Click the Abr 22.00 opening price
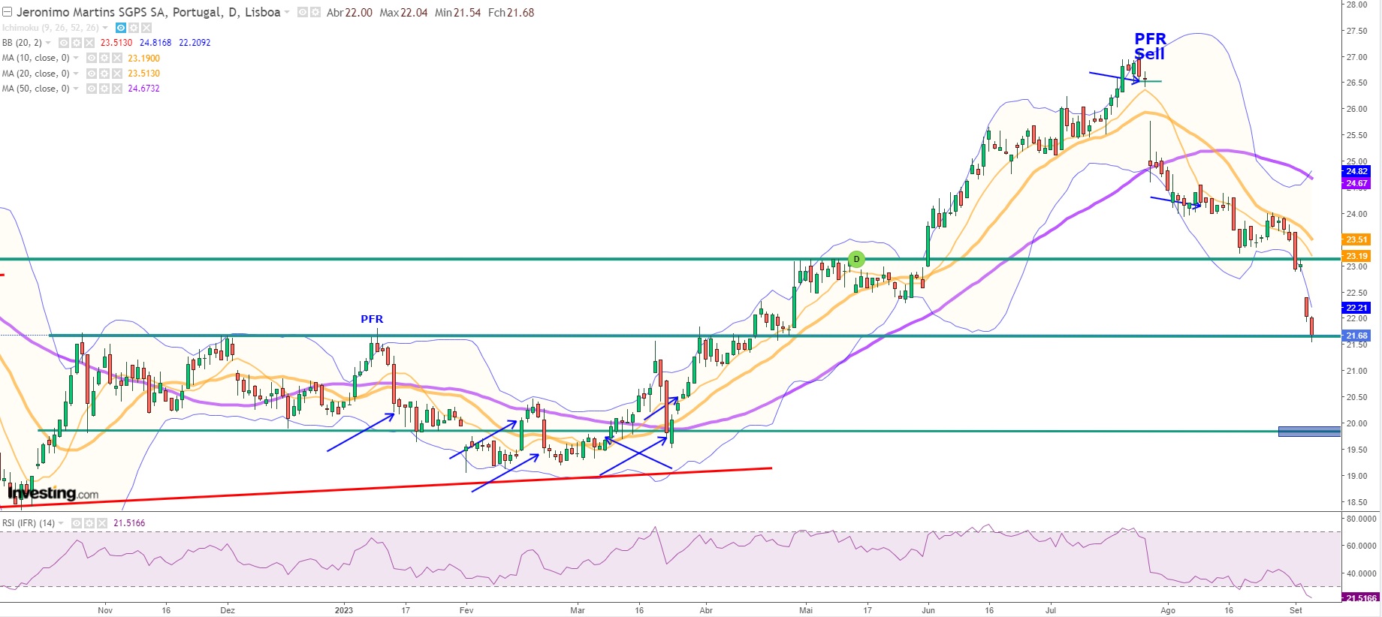The height and width of the screenshot is (617, 1382). (x=349, y=13)
